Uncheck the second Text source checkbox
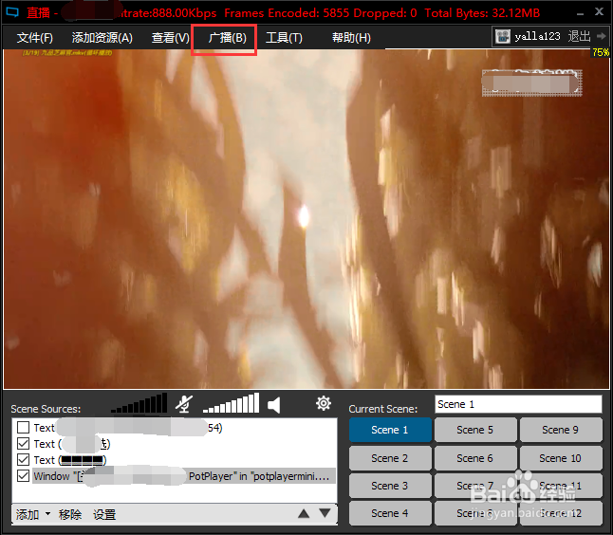 coord(24,444)
